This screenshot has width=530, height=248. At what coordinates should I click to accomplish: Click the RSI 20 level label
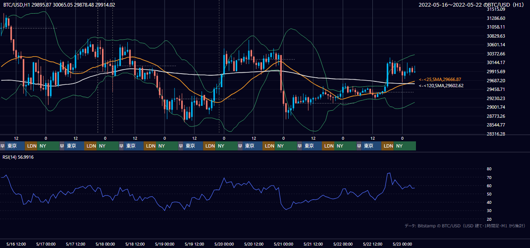tap(489, 219)
